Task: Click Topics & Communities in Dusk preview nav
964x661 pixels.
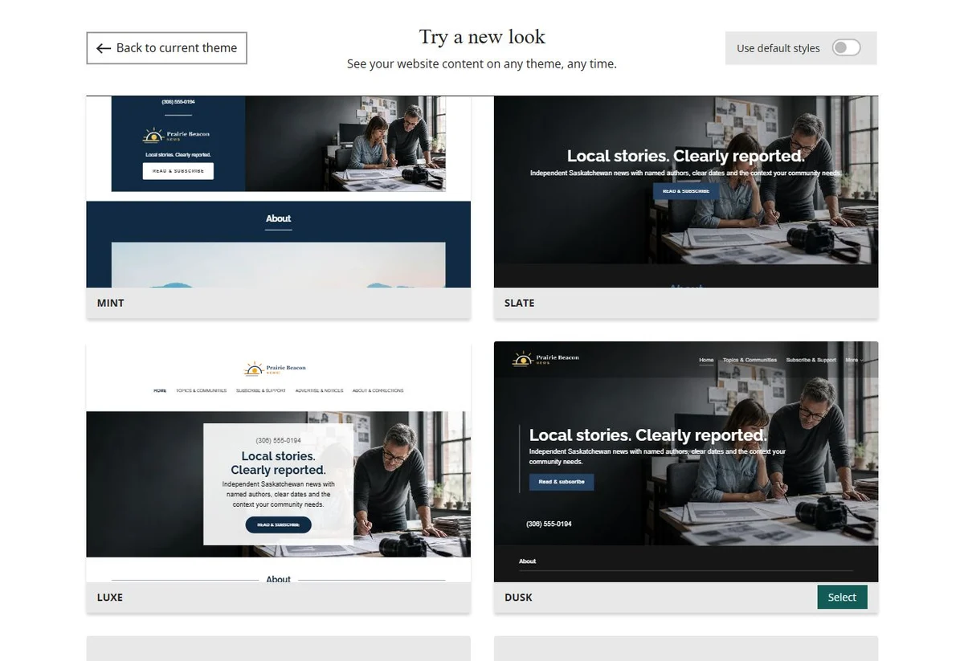Action: point(750,360)
